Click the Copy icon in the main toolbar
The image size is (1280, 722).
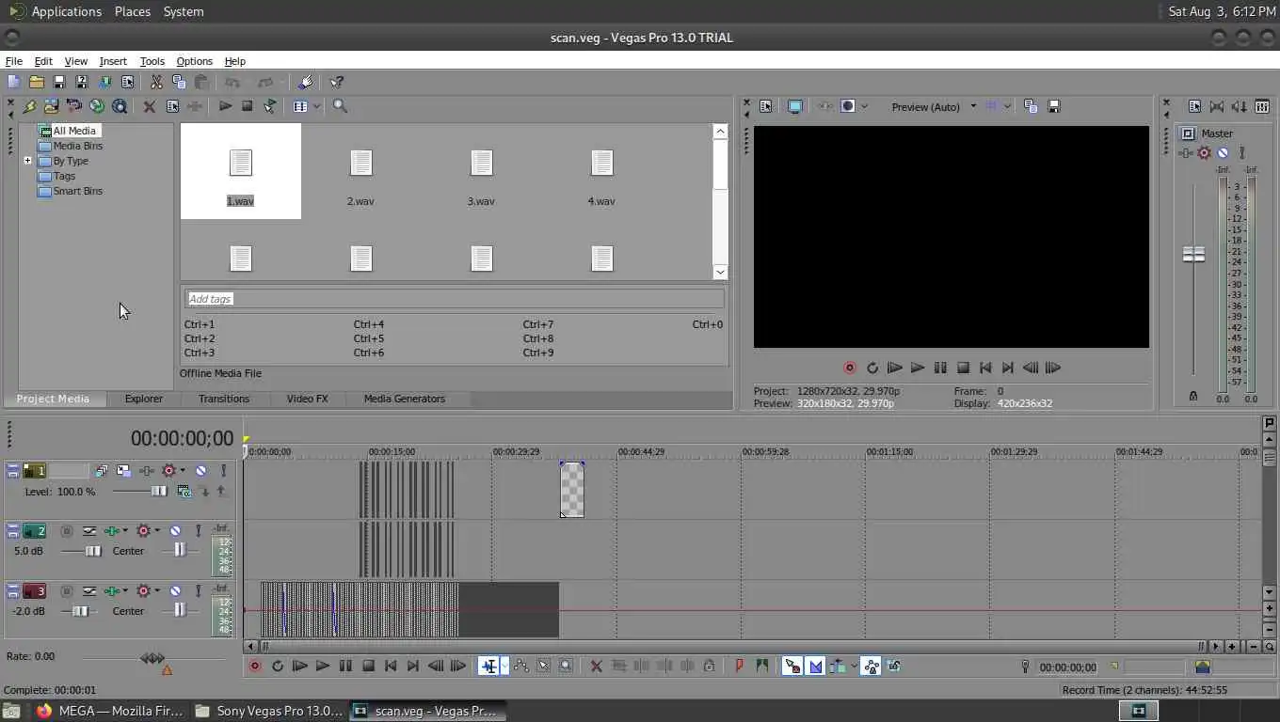[x=179, y=83]
